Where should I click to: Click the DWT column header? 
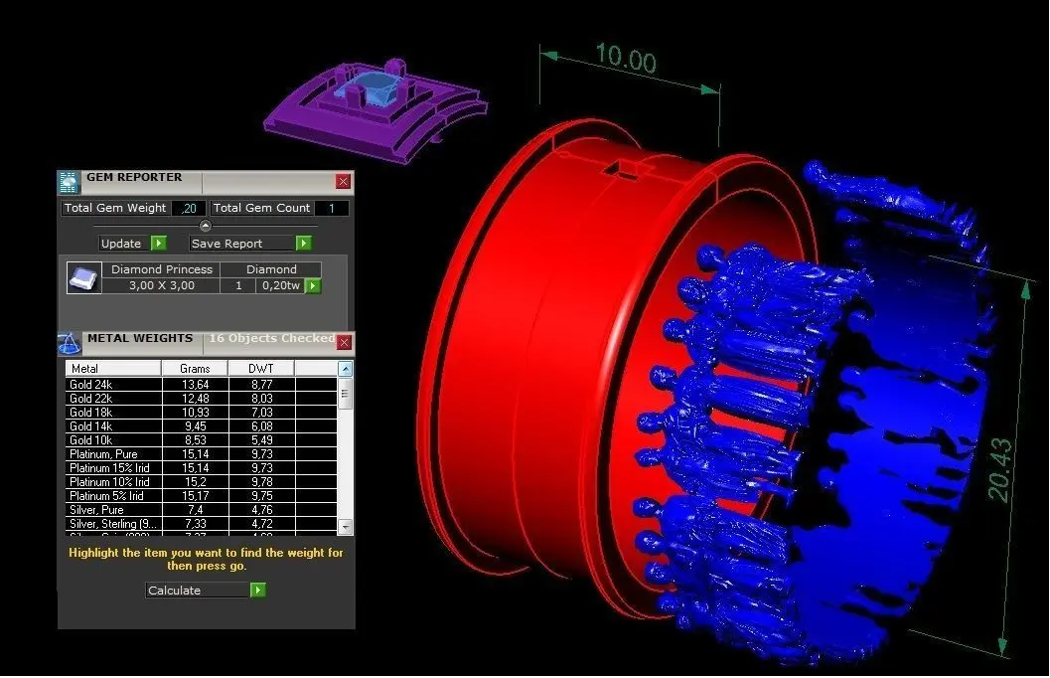[x=261, y=369]
